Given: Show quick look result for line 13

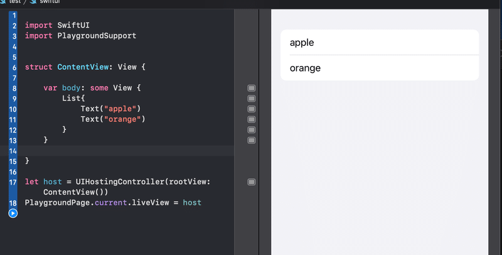Looking at the screenshot, I should click(x=252, y=140).
